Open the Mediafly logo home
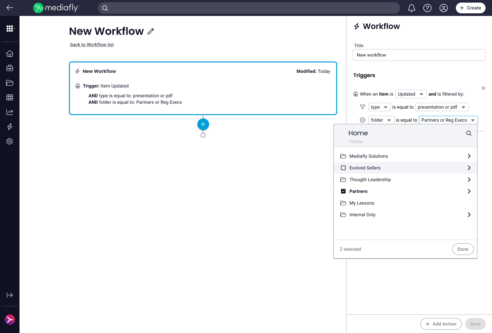Viewport: 492px width, 333px height. (56, 8)
